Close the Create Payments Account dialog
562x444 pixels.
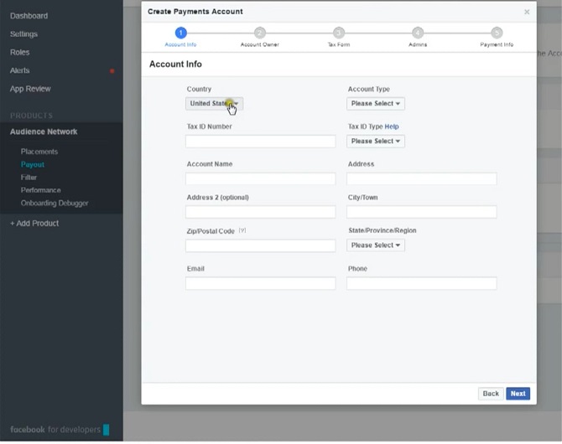tap(527, 12)
